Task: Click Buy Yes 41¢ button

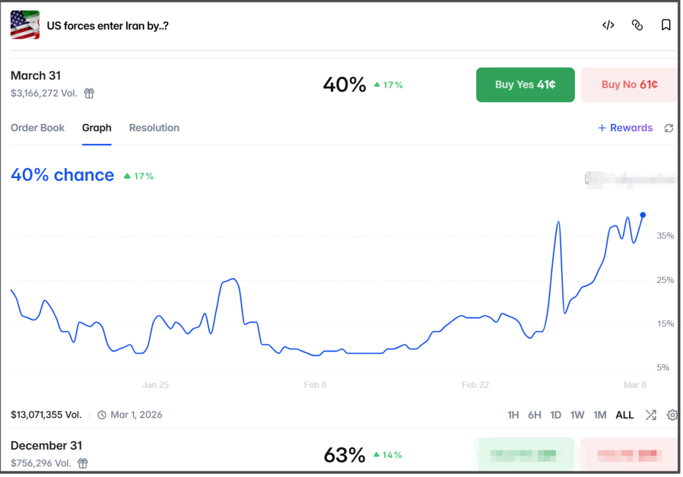Action: tap(525, 85)
